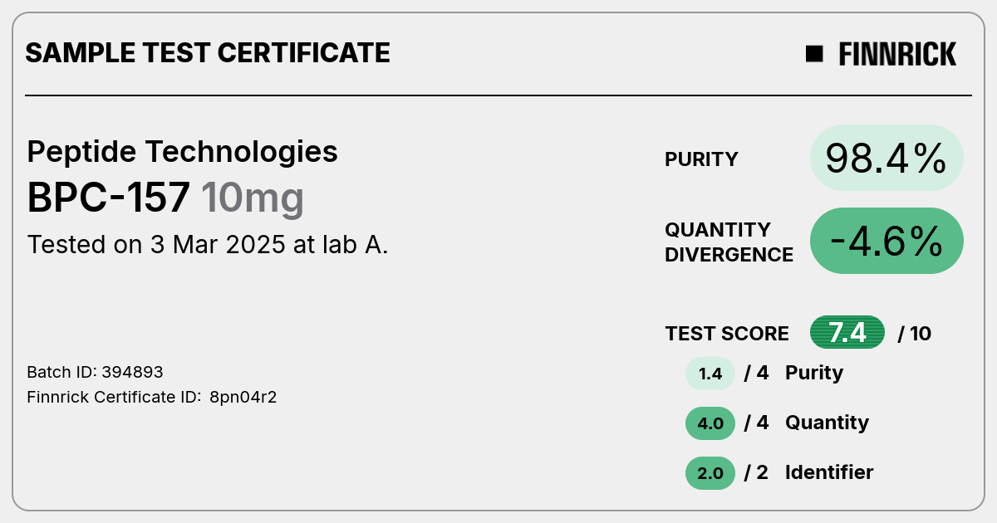Viewport: 997px width, 523px height.
Task: Click the 4.0 quantity sub-score badge
Action: click(710, 423)
